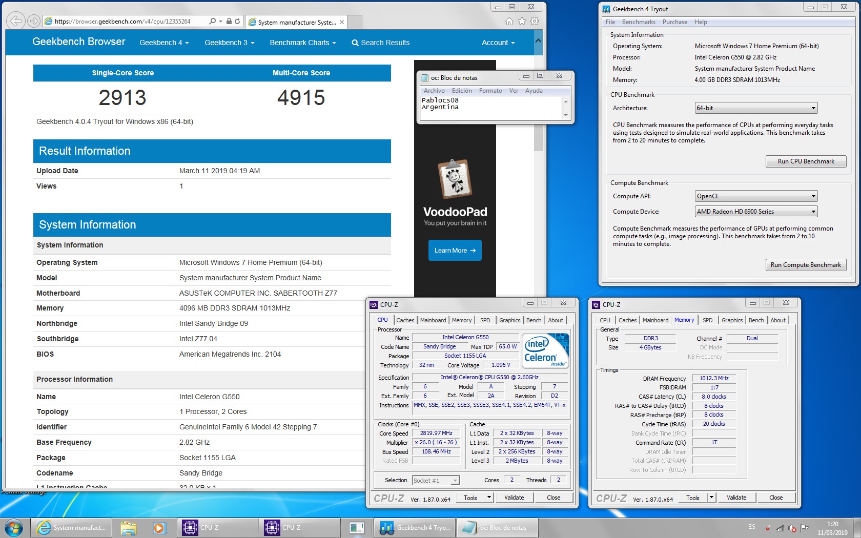This screenshot has height=538, width=861.
Task: Click the network signal tray icon
Action: [780, 528]
